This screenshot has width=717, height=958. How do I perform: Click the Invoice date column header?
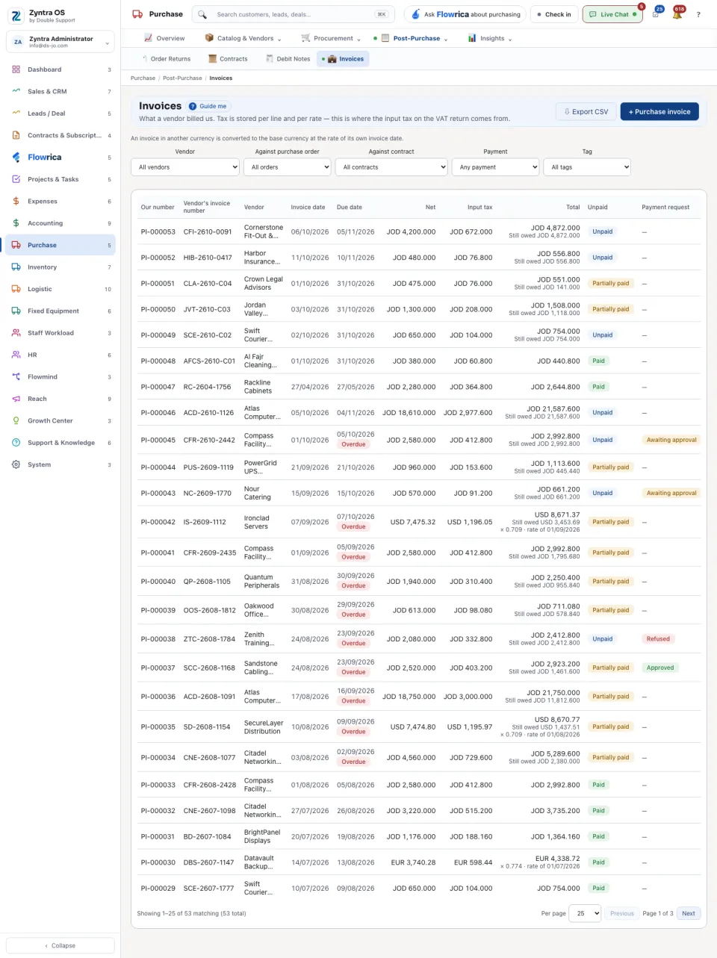click(x=308, y=208)
